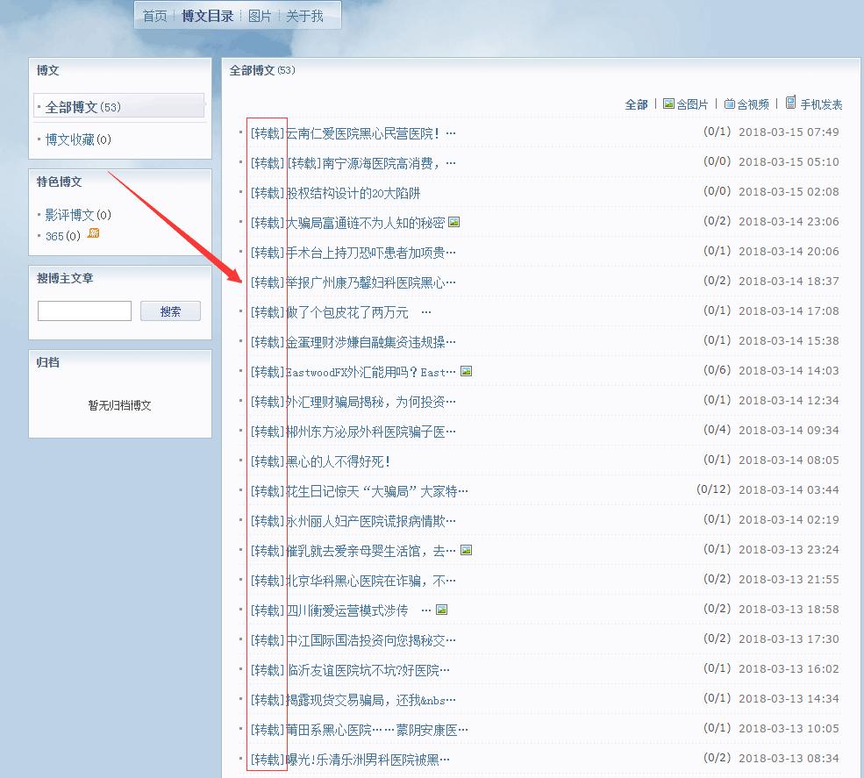Screen dimensions: 864x778
Task: Switch to the 博文目录 tab
Action: [207, 16]
